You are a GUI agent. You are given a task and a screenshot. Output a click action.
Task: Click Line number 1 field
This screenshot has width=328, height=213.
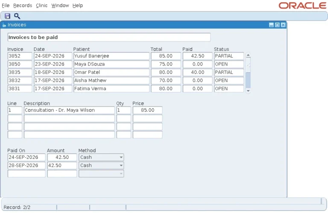click(x=15, y=110)
